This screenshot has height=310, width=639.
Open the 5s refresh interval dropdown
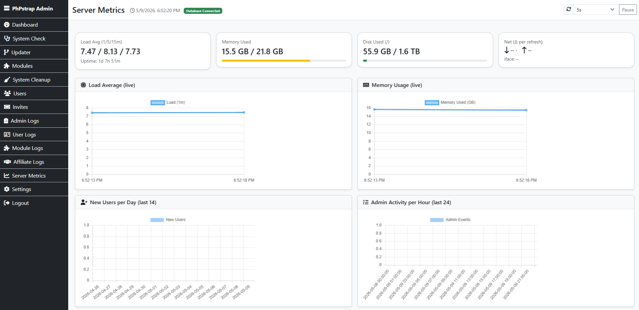pos(596,10)
